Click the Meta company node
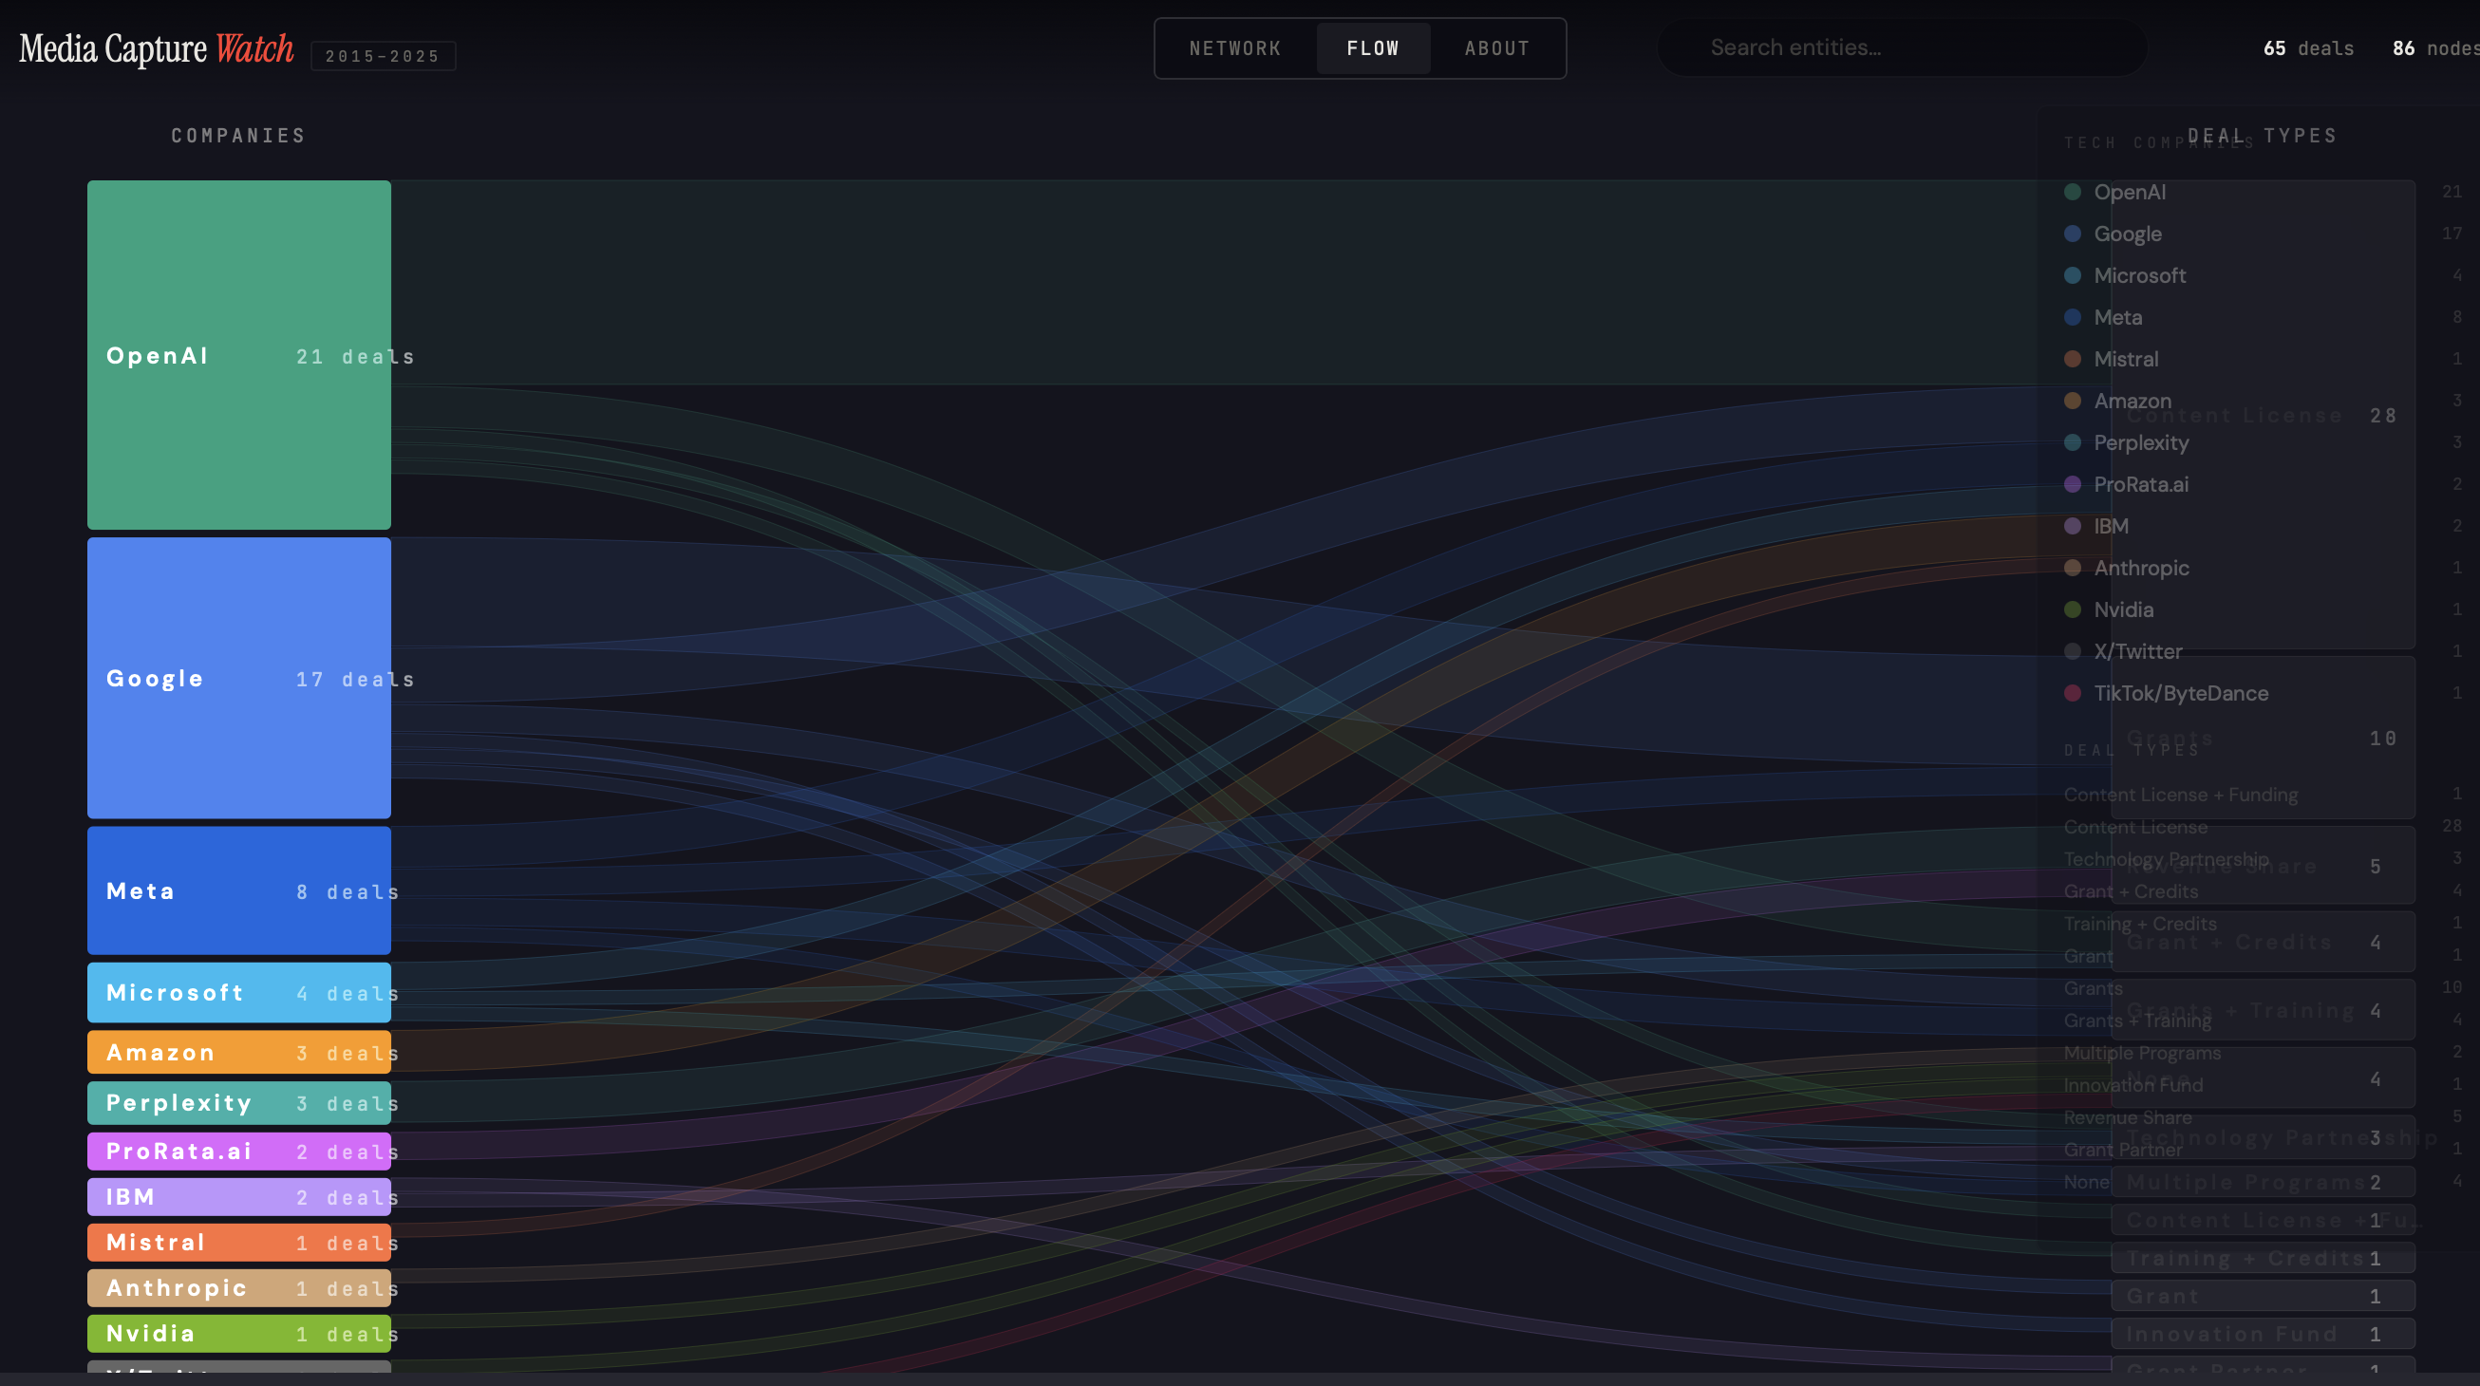The height and width of the screenshot is (1386, 2480). pos(238,890)
